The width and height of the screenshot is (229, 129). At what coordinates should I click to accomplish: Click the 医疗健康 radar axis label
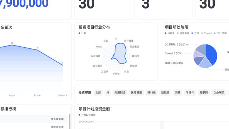coord(129,41)
